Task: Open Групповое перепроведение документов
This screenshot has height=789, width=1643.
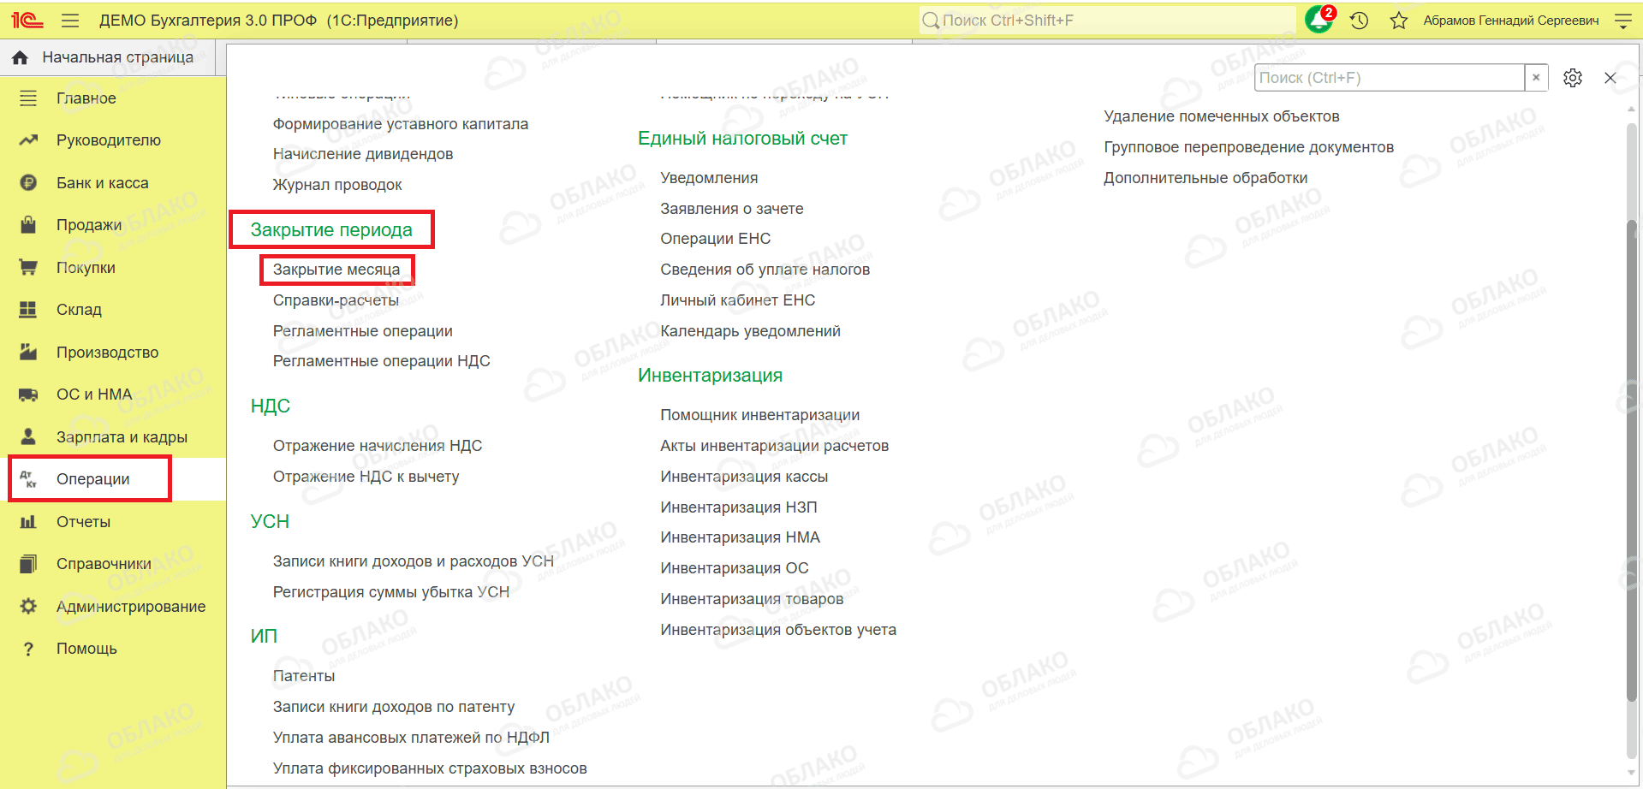Action: pos(1249,147)
